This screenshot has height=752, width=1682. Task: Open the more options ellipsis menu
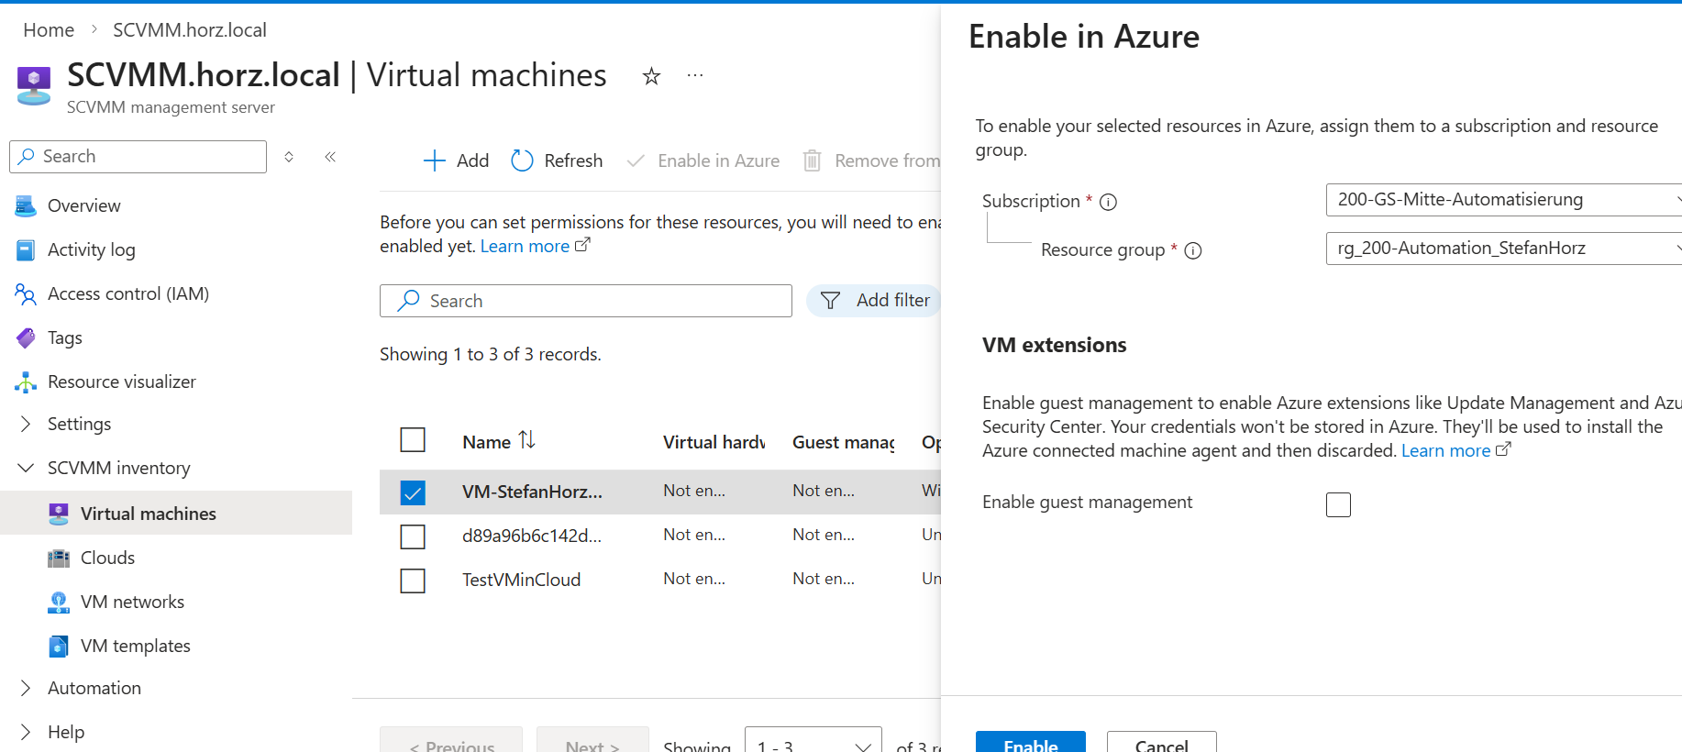point(695,75)
